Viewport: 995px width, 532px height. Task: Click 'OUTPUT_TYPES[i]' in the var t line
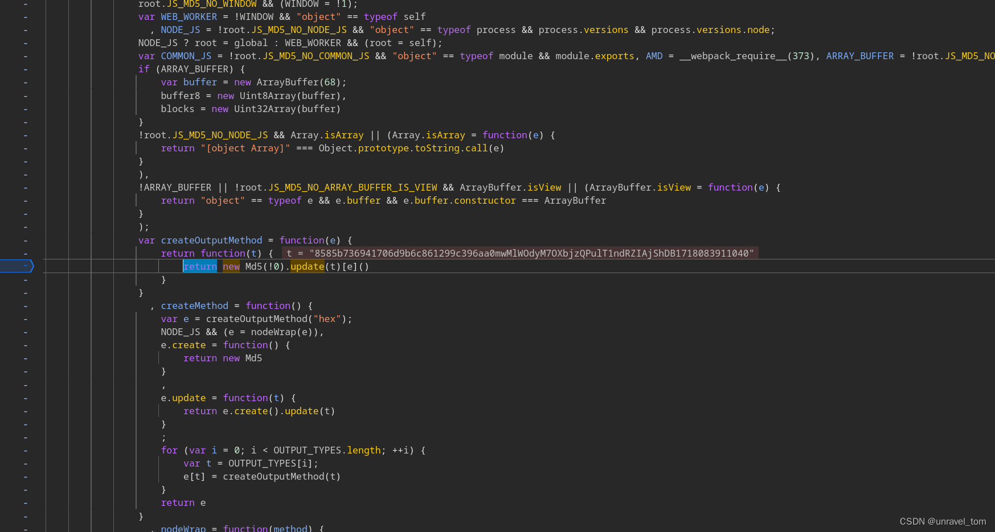271,463
